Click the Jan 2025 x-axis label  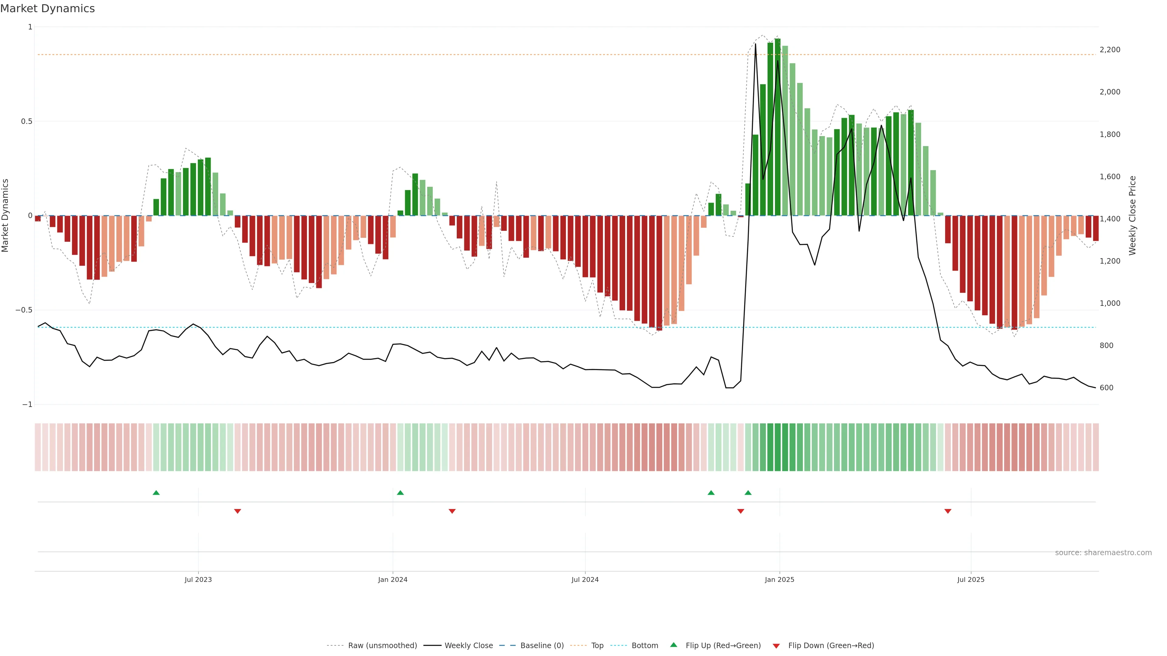tap(779, 579)
